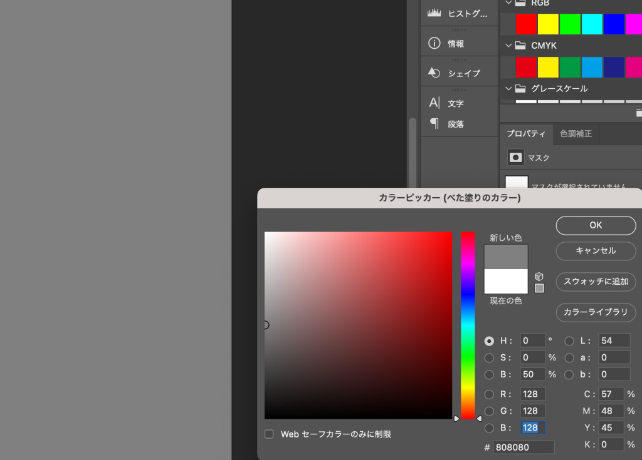
Task: Collapse the grayscale swatch group
Action: 508,89
